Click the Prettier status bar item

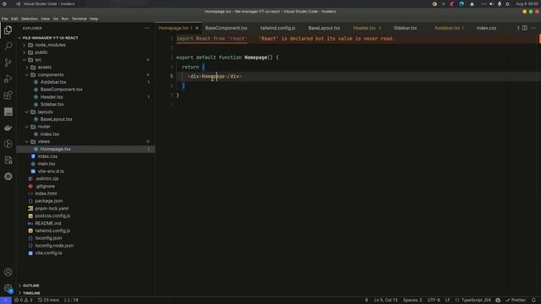(516, 301)
